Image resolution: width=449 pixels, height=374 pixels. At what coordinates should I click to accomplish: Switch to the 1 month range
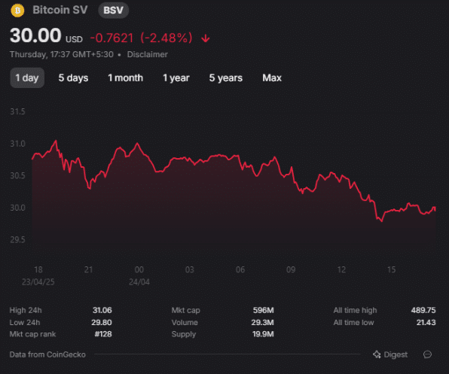click(x=125, y=78)
